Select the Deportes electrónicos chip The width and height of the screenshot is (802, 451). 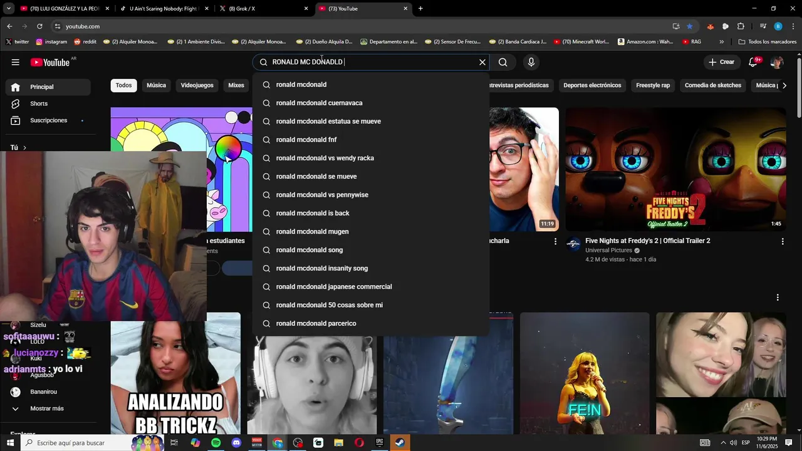click(x=592, y=85)
